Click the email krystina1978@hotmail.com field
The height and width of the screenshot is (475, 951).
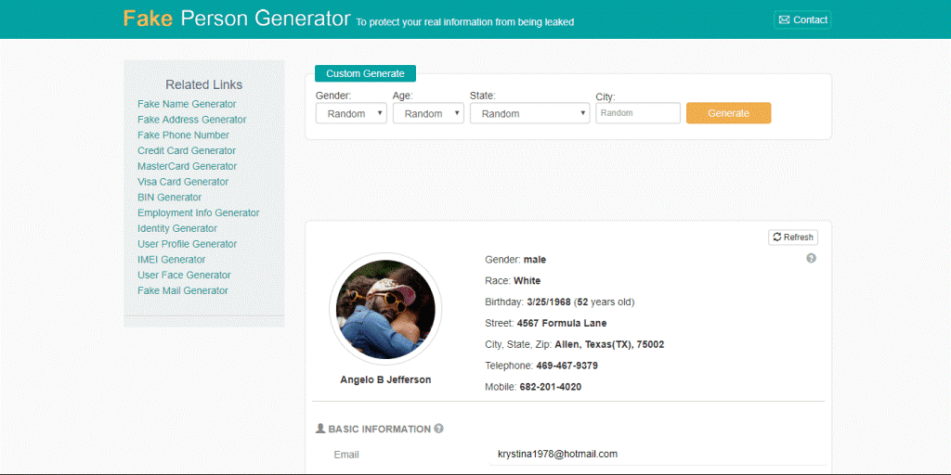(658, 454)
